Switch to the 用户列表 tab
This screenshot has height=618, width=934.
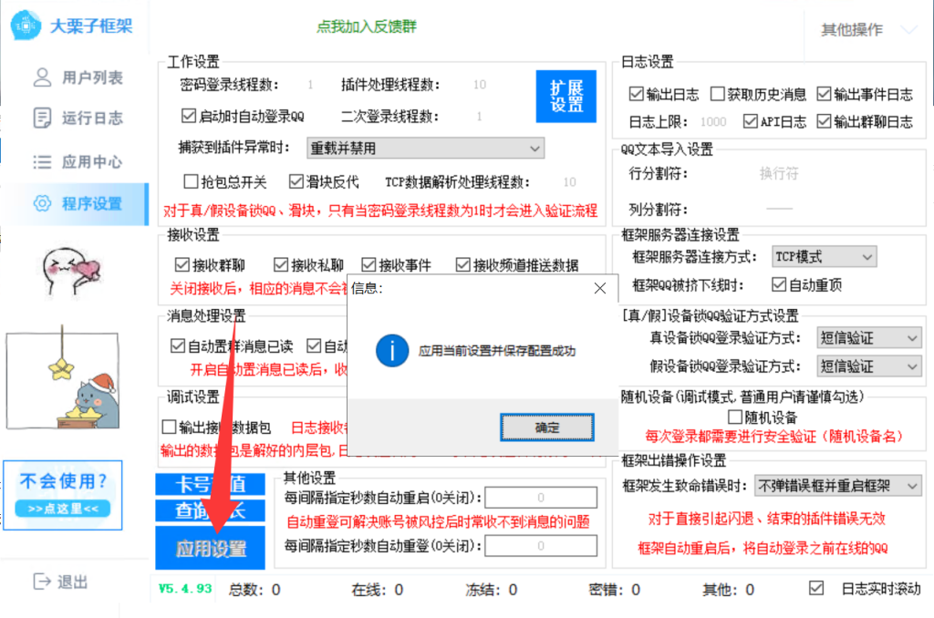[91, 77]
